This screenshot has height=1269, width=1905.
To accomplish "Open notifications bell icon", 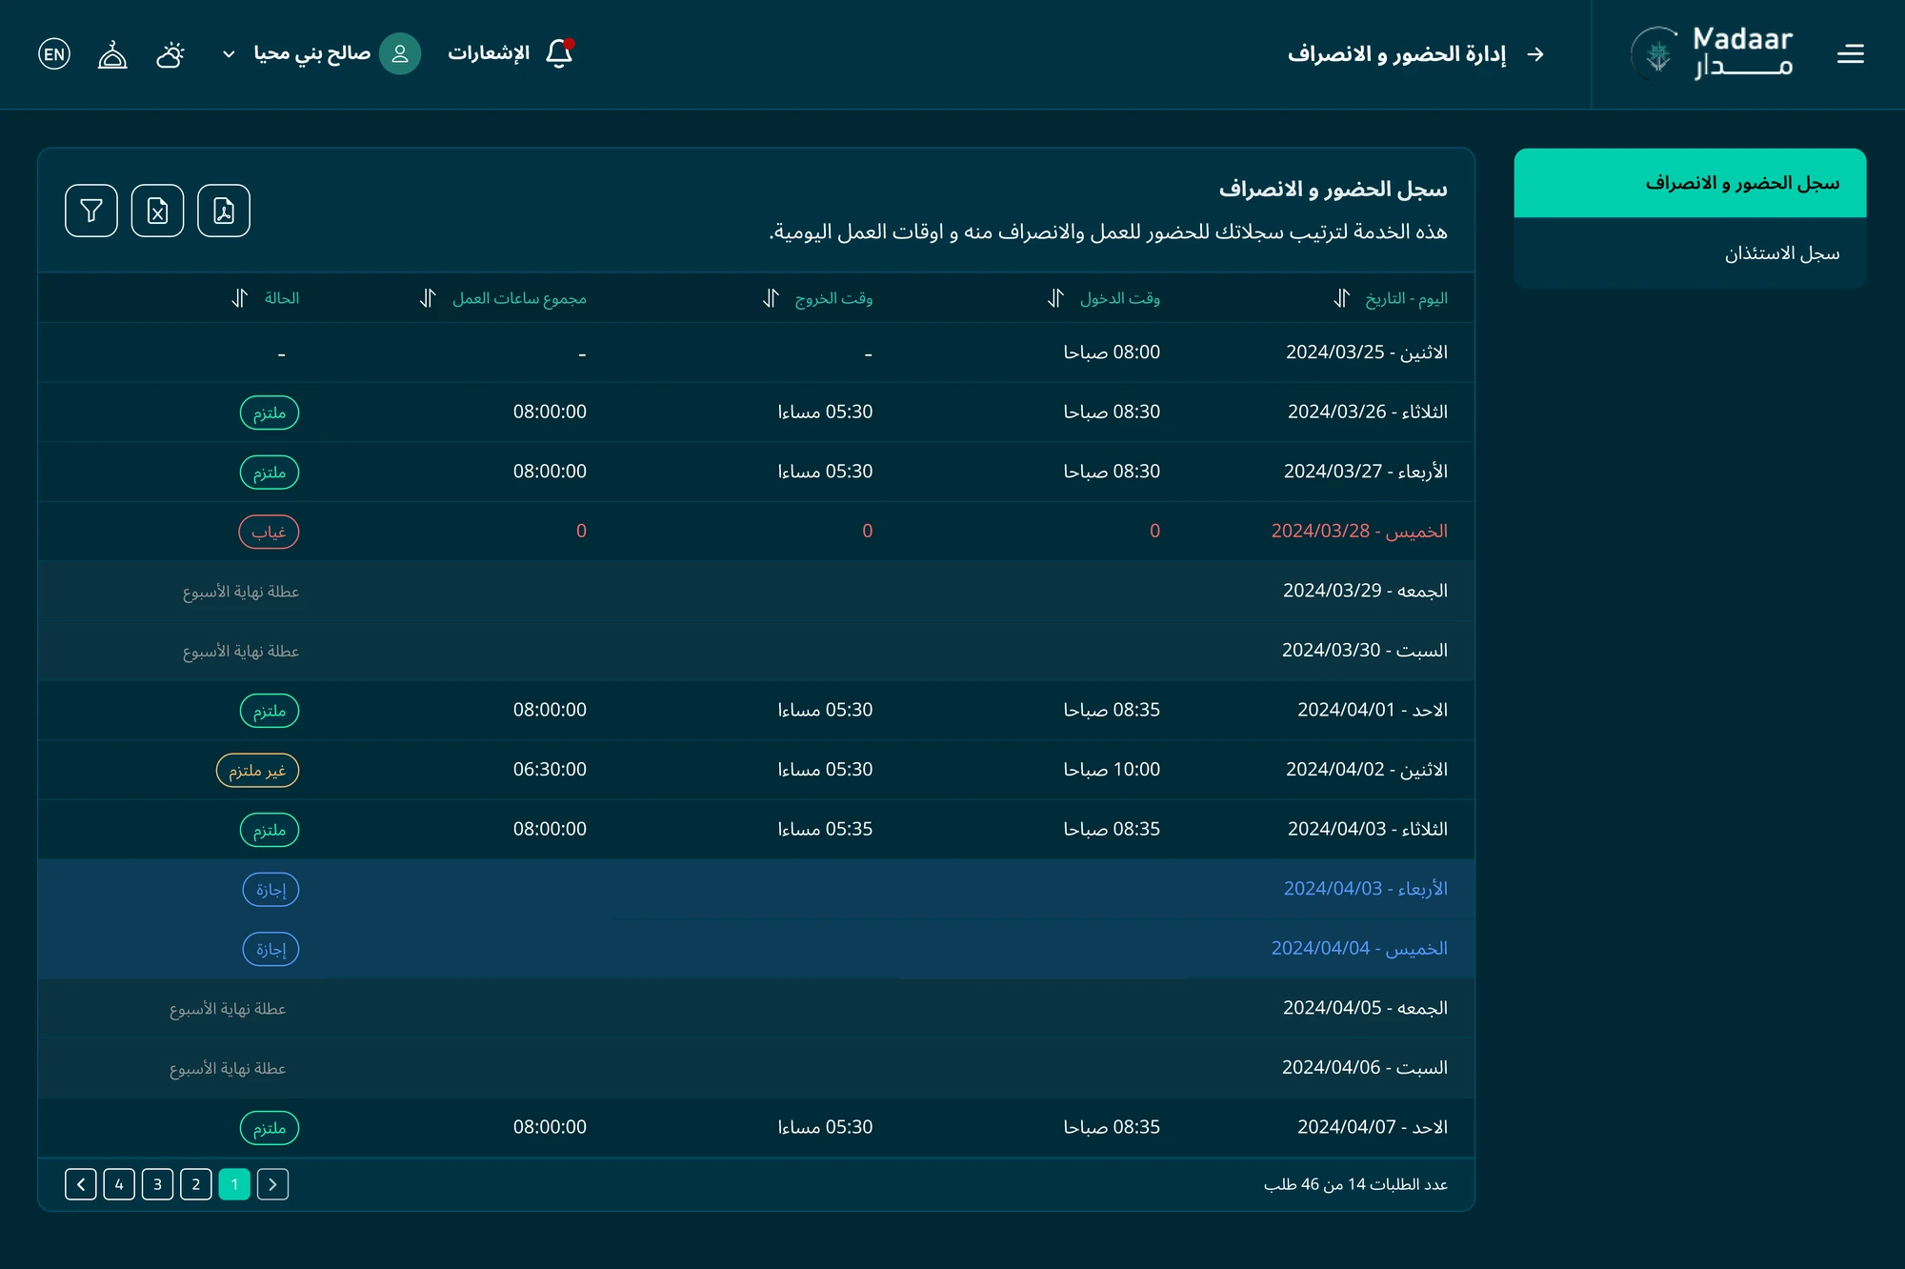I will click(560, 53).
